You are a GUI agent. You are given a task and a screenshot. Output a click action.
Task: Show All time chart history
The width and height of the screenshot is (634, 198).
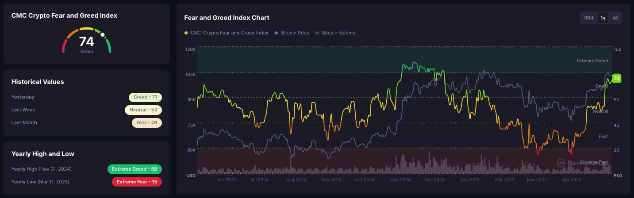(615, 18)
